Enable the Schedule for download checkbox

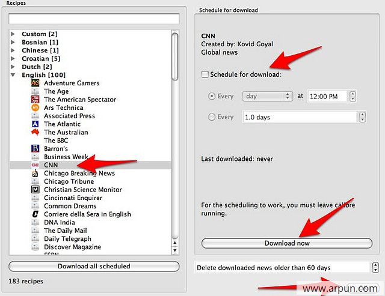tap(205, 74)
